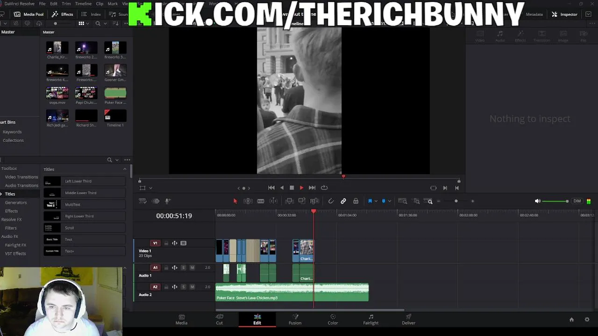The width and height of the screenshot is (598, 336).
Task: Click the voiceover microphone icon
Action: point(168,201)
